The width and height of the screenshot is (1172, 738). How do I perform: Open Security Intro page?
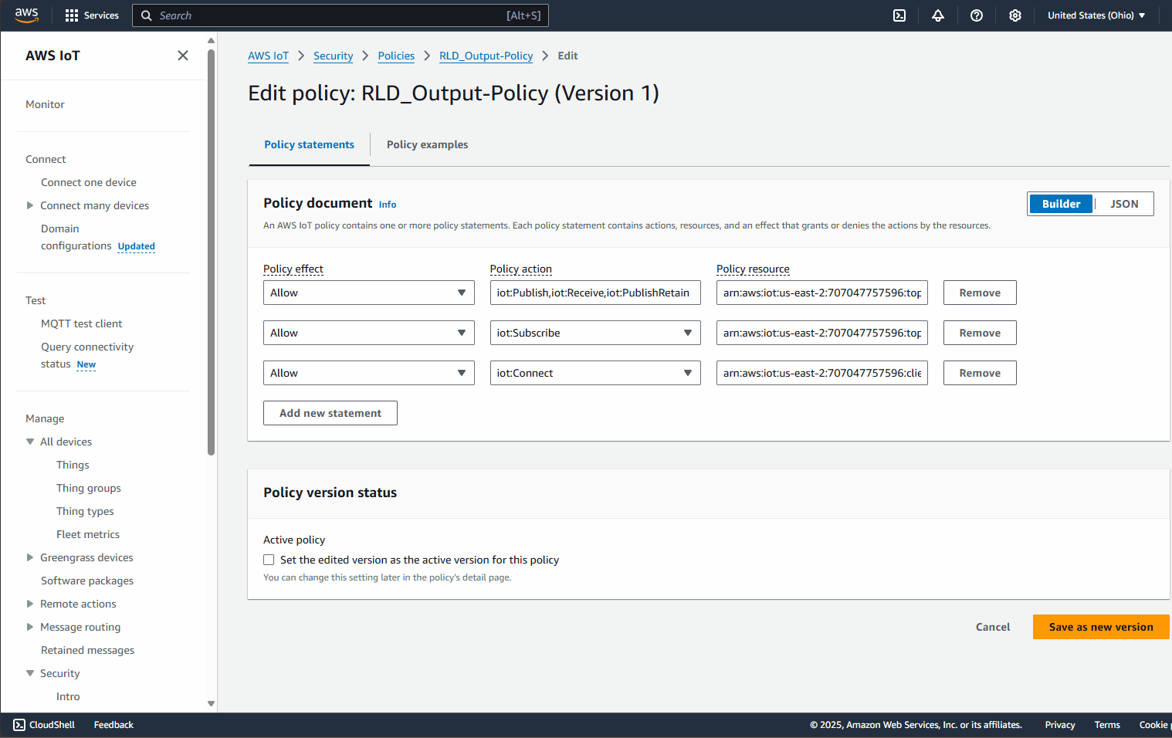click(x=68, y=696)
